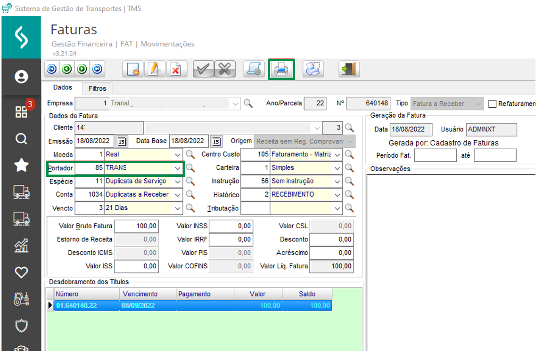Click the search magnifier in left sidebar
This screenshot has height=351, width=543.
coord(21,139)
